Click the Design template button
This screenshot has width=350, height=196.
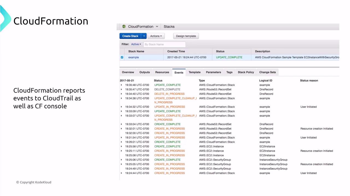click(x=186, y=36)
